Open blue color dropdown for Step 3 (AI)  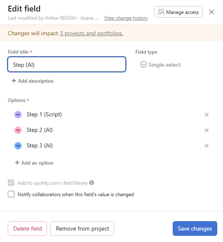click(x=18, y=146)
